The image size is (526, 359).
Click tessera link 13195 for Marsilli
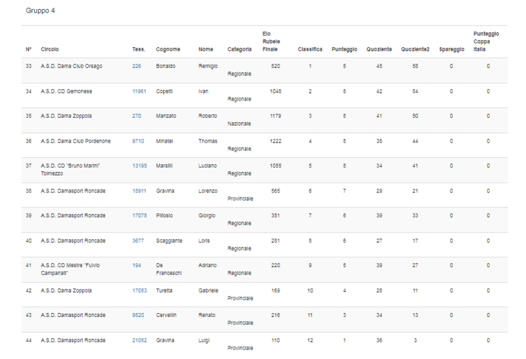point(139,166)
